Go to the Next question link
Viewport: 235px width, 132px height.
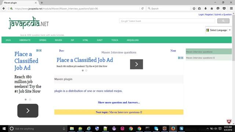pos(173,51)
